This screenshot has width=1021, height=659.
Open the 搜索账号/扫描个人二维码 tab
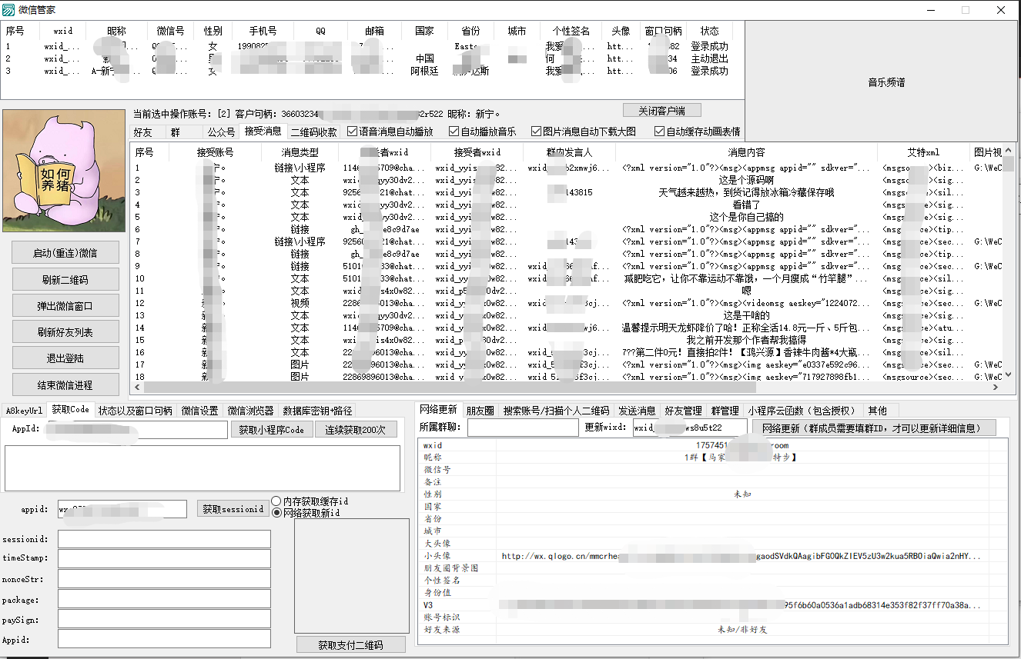556,411
